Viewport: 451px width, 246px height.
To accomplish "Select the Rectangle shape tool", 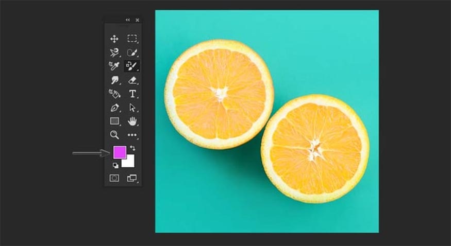I will [x=114, y=121].
